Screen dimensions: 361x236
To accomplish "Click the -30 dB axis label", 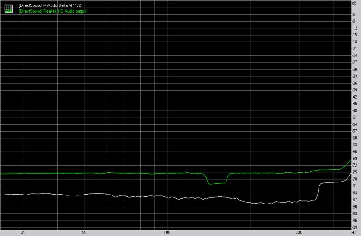I will pyautogui.click(x=354, y=69).
